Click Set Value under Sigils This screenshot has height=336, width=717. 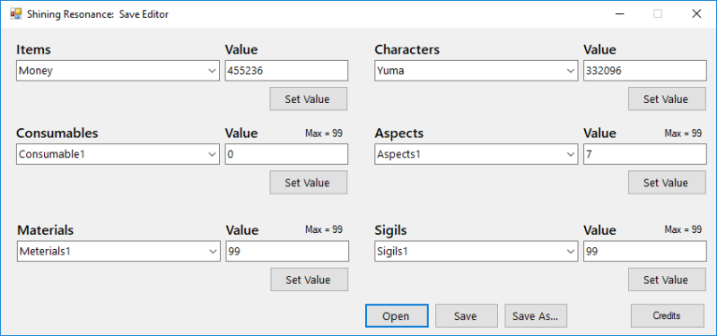click(x=667, y=280)
